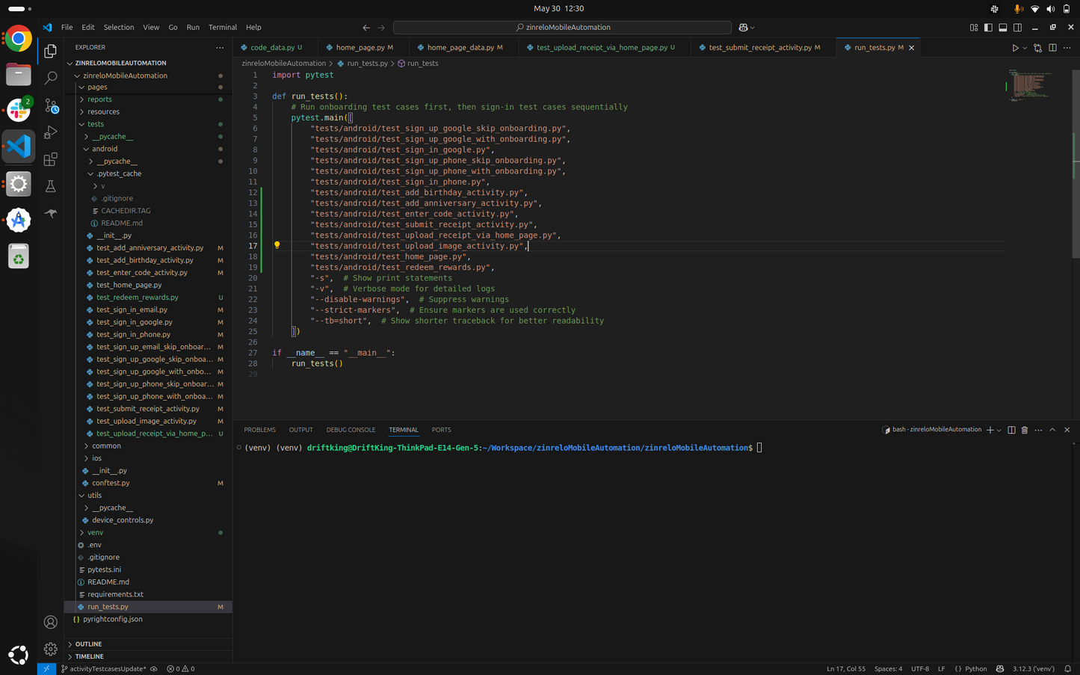Toggle the secondary side bar visibility
1080x675 pixels.
point(1017,28)
